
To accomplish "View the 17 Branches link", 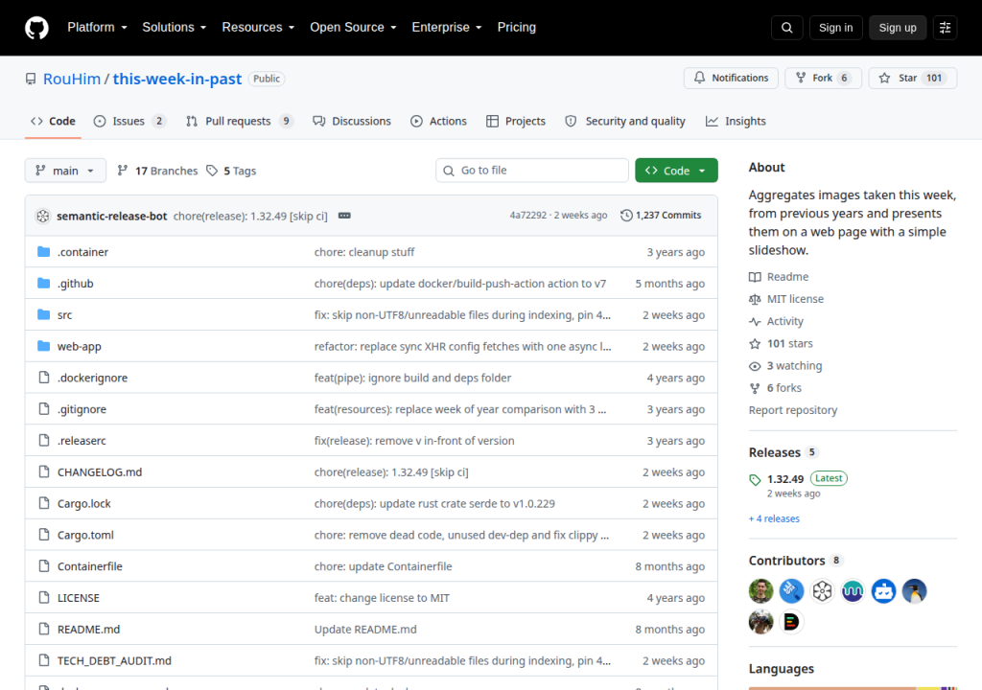I will coord(157,171).
